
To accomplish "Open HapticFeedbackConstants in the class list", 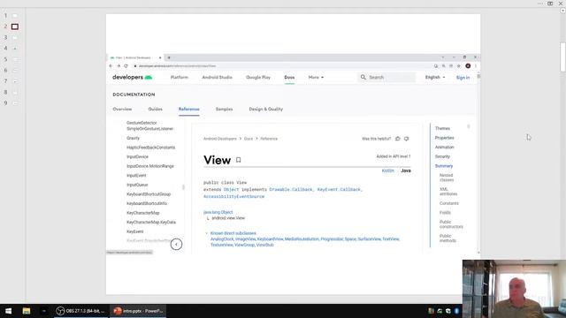I will [150, 148].
